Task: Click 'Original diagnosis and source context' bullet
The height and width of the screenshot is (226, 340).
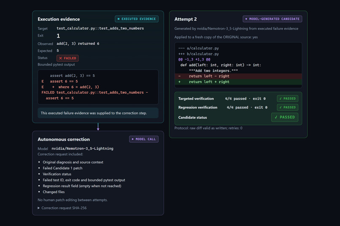Action: point(73,162)
